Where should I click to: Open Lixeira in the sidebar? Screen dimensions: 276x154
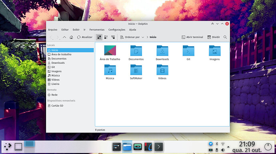click(70, 84)
